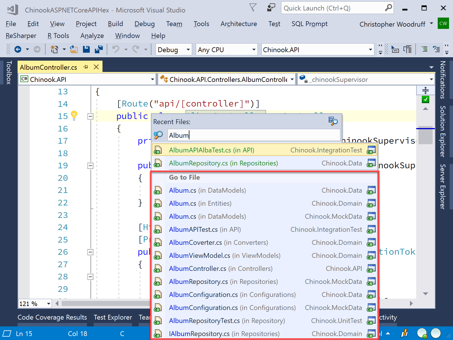Image resolution: width=453 pixels, height=340 pixels.
Task: Close the AlbumController.cs tab
Action: pyautogui.click(x=96, y=67)
